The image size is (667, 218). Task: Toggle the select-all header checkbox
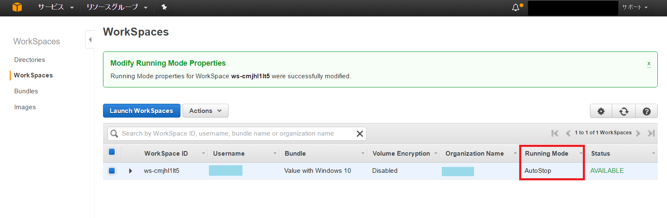point(112,152)
